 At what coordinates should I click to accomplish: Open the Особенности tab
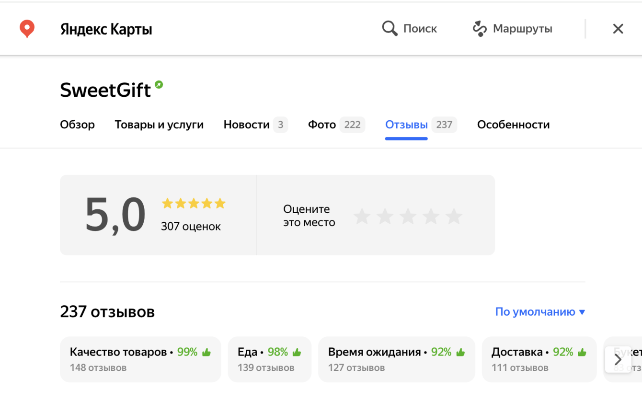[513, 125]
